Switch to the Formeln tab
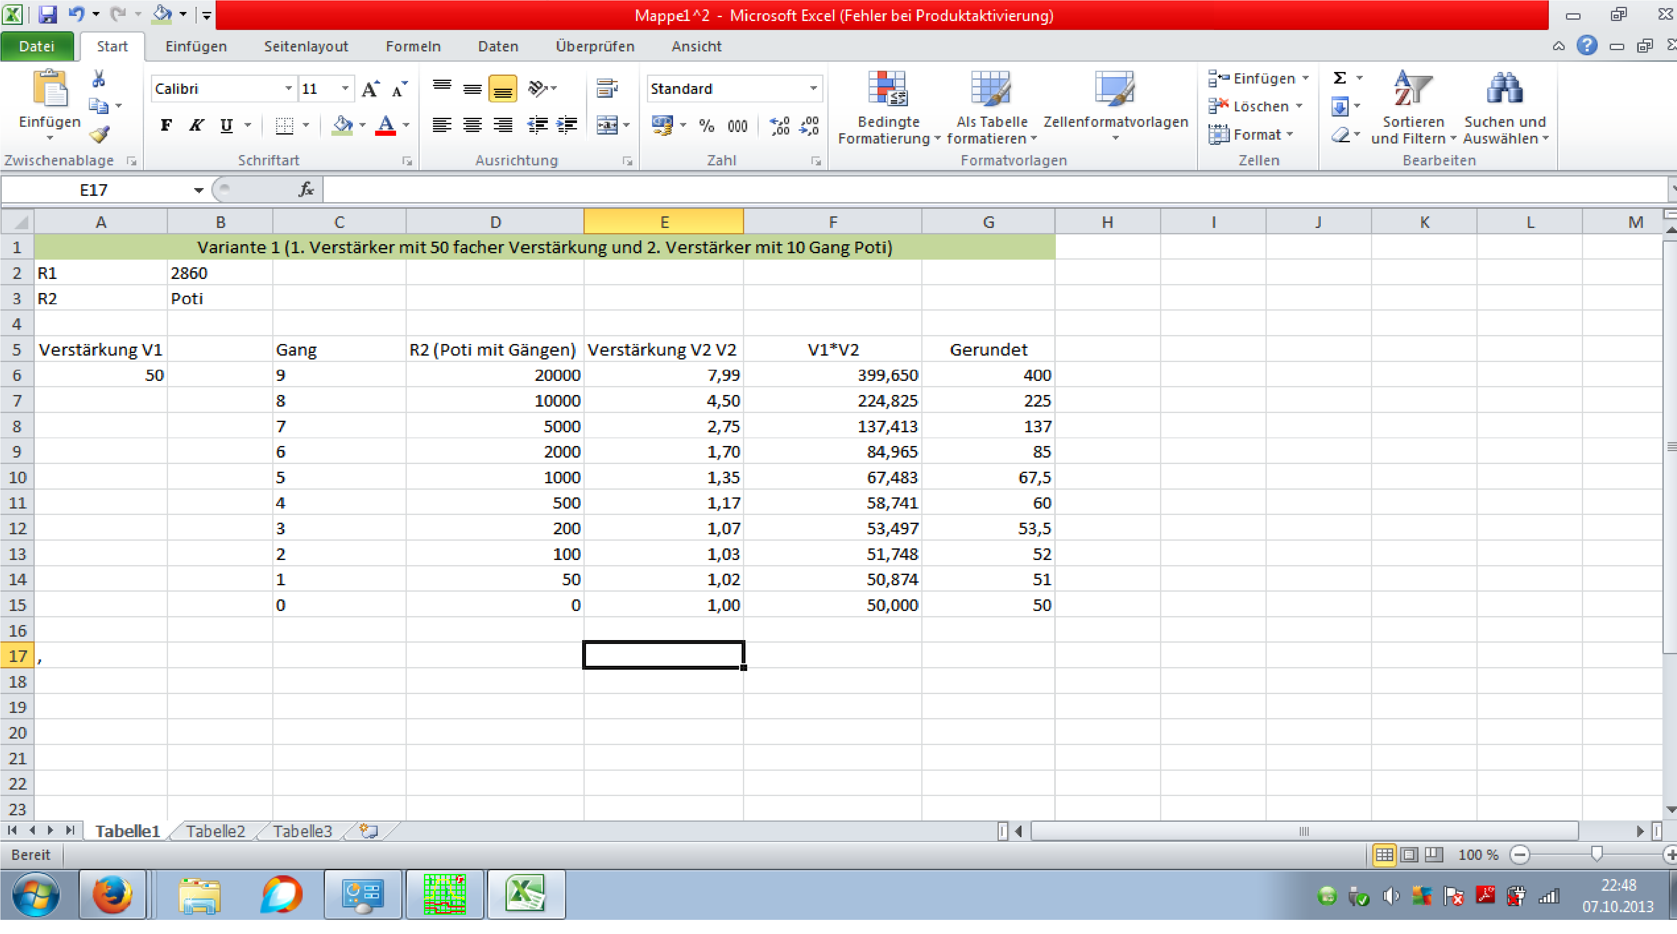 click(x=413, y=46)
